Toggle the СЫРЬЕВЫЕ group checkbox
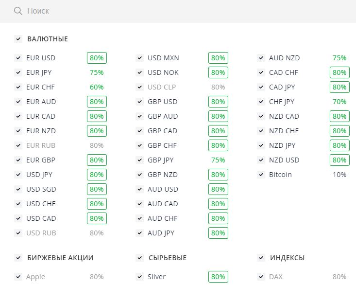The height and width of the screenshot is (285, 356). (x=139, y=258)
